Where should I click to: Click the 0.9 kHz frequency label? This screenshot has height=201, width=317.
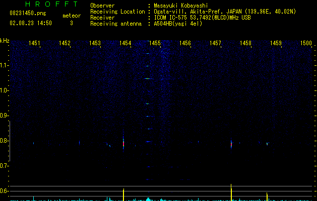[x=4, y=116]
